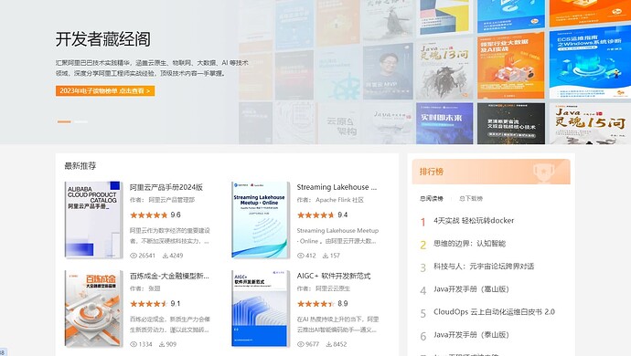Open ranking item 4天实战 轻松玩转docker

click(x=474, y=221)
